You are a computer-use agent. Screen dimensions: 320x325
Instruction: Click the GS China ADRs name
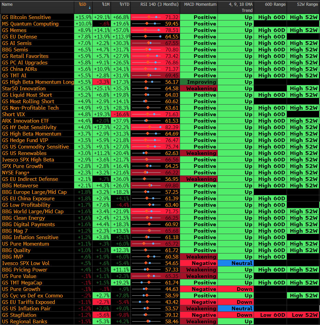(19, 69)
